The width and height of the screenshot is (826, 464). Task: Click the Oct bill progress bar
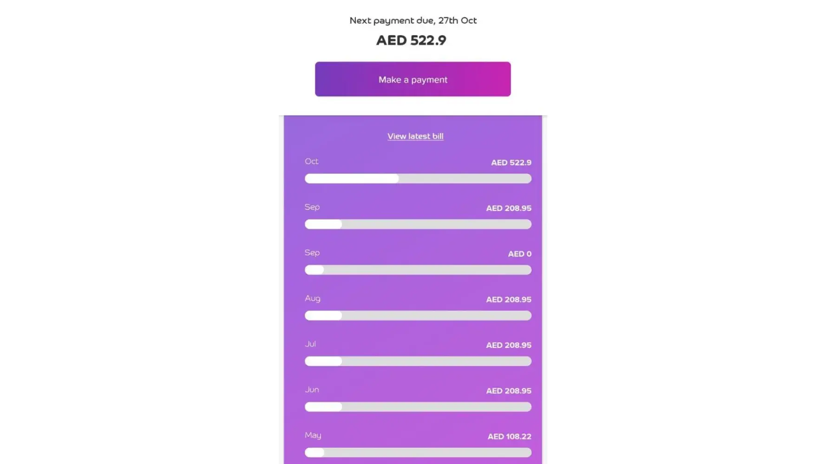point(418,179)
